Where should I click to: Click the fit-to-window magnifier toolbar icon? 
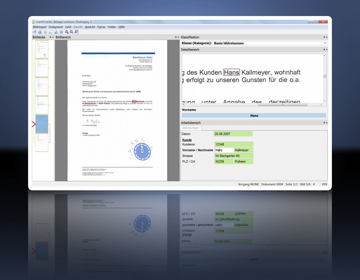click(x=76, y=32)
